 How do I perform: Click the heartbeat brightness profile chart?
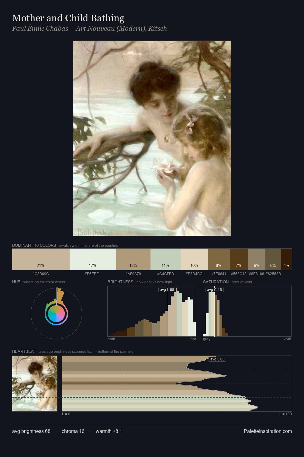tap(177, 384)
